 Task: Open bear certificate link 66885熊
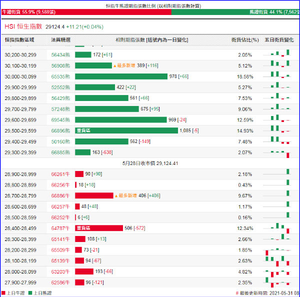tap(60, 152)
